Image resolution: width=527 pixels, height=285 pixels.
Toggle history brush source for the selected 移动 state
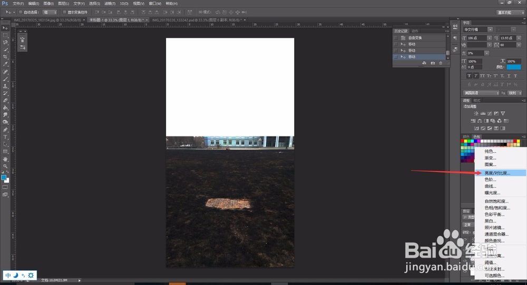point(396,57)
